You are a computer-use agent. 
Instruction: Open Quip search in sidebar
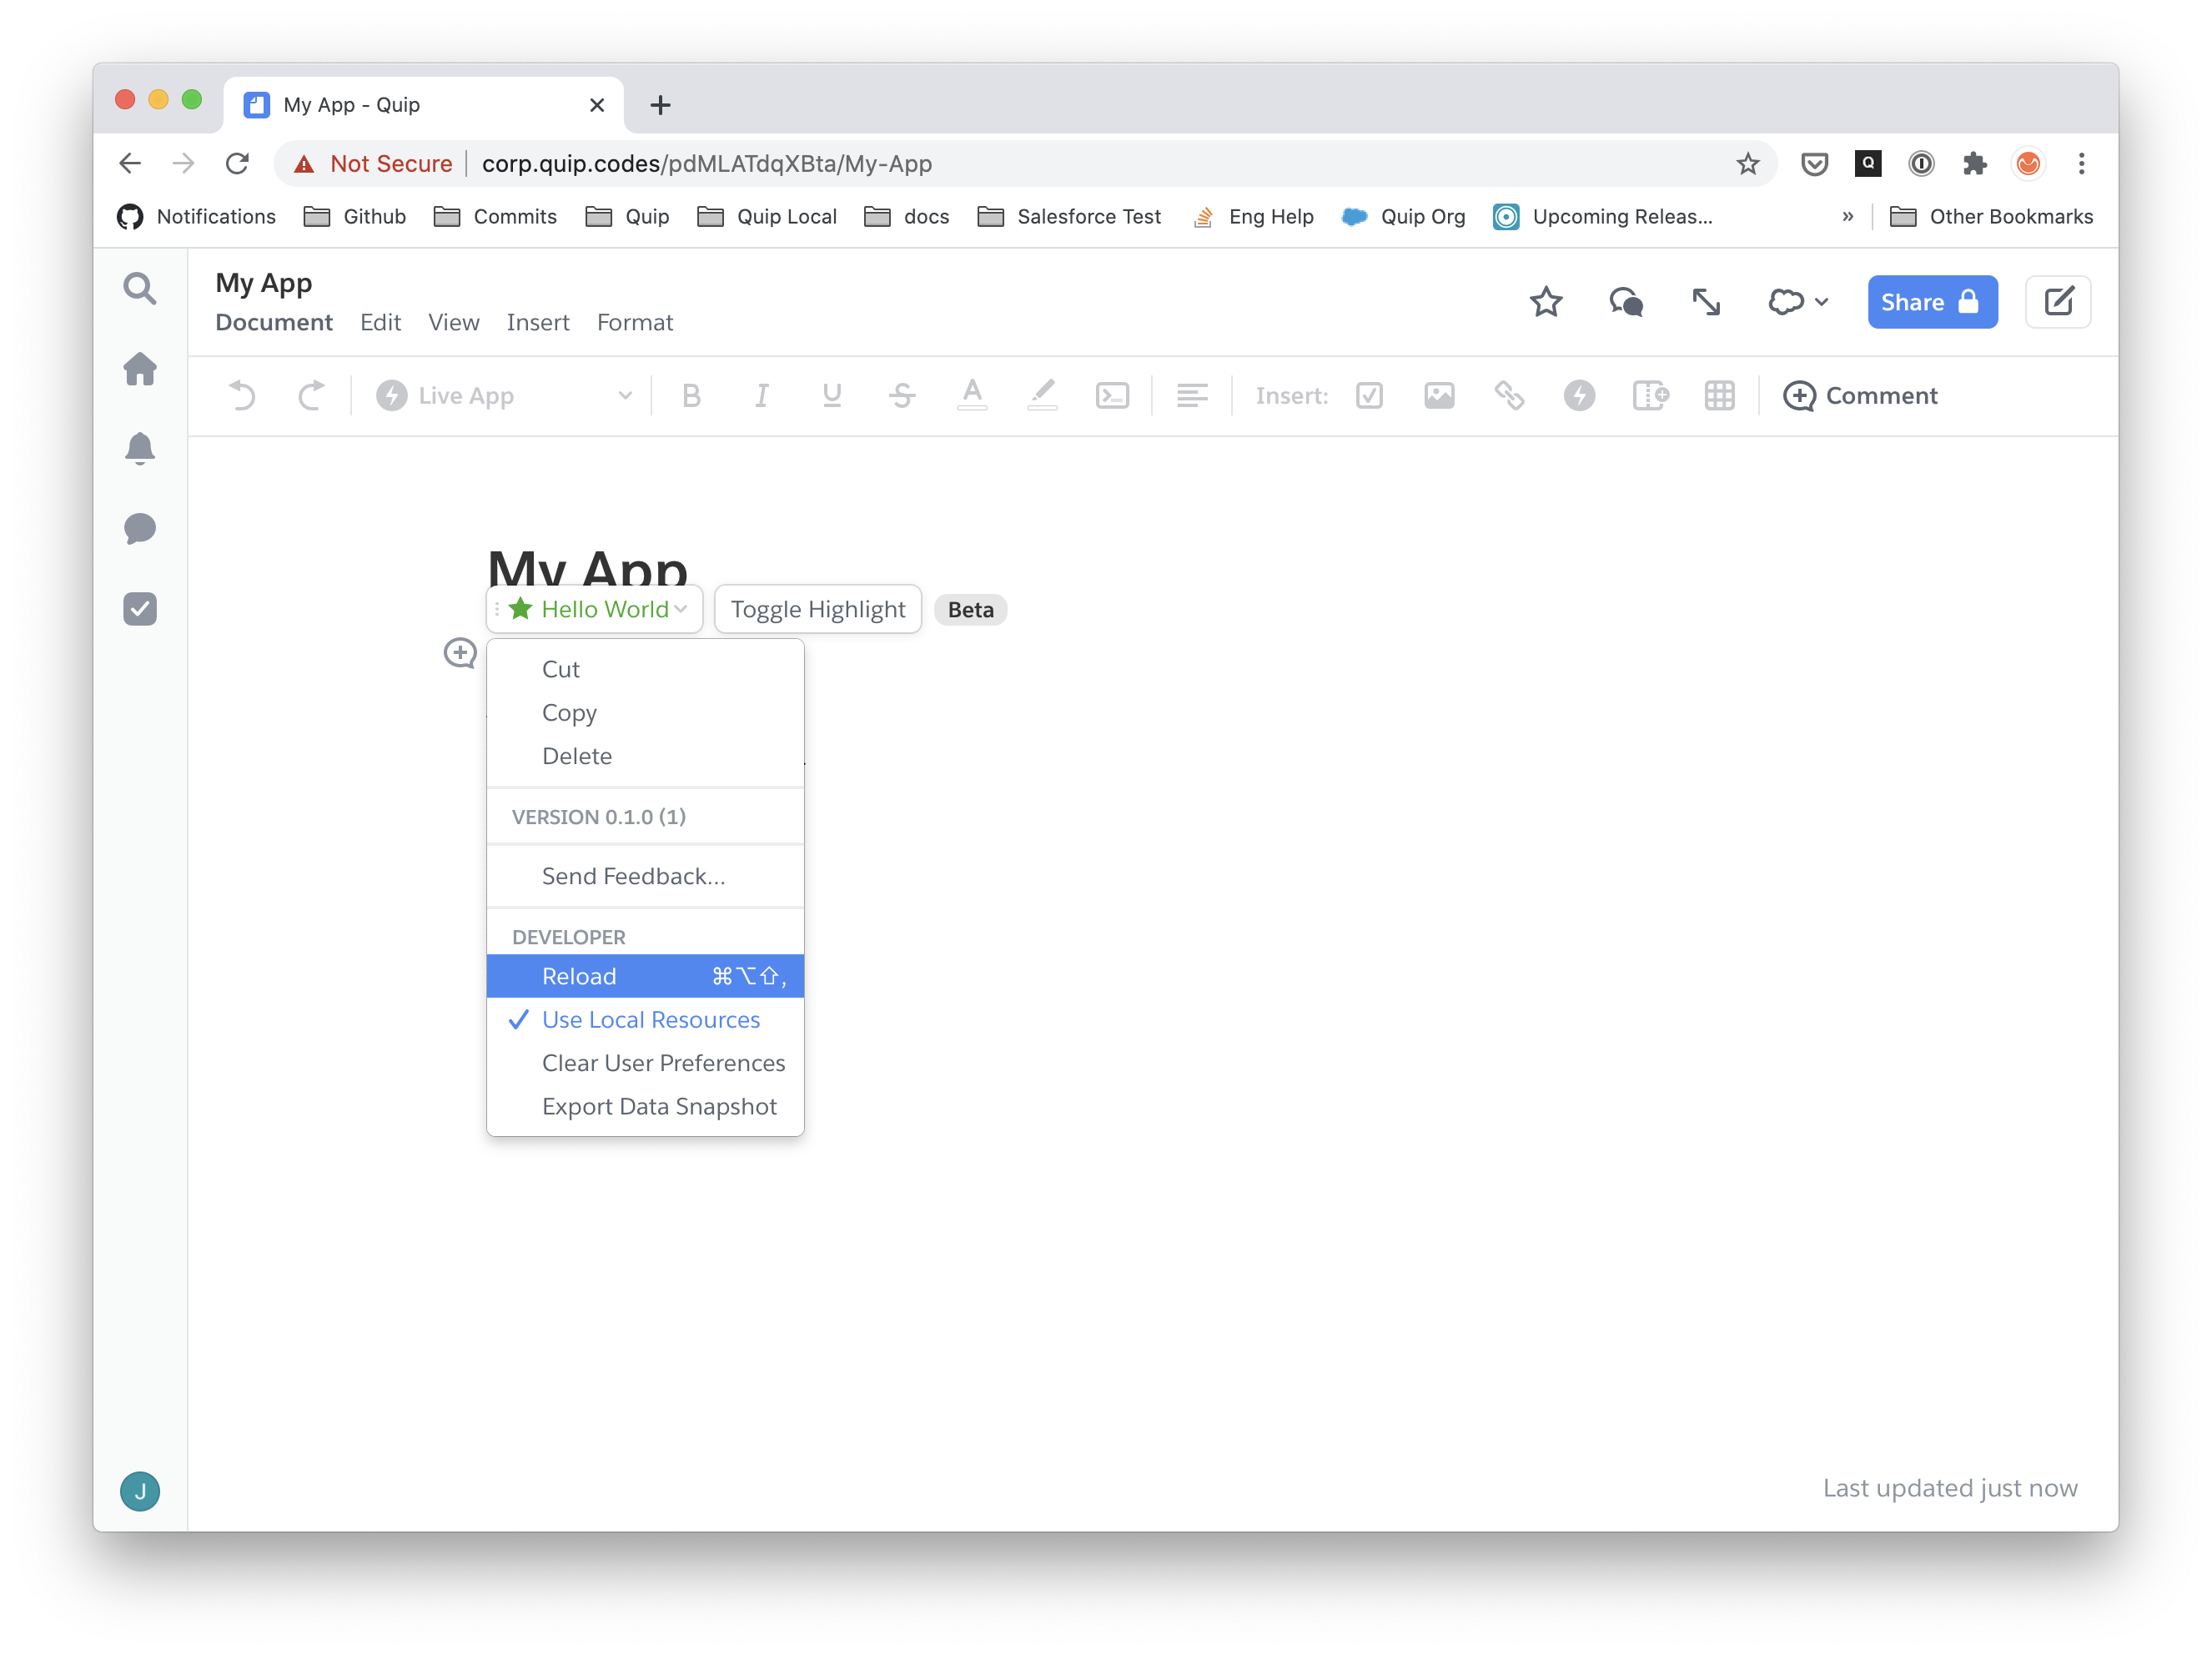[x=140, y=289]
